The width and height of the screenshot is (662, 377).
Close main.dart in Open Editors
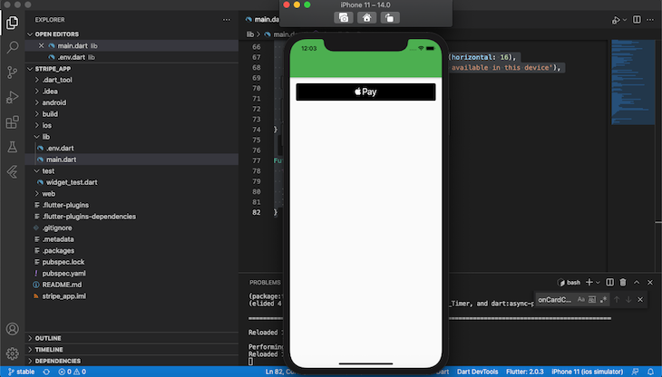[41, 45]
